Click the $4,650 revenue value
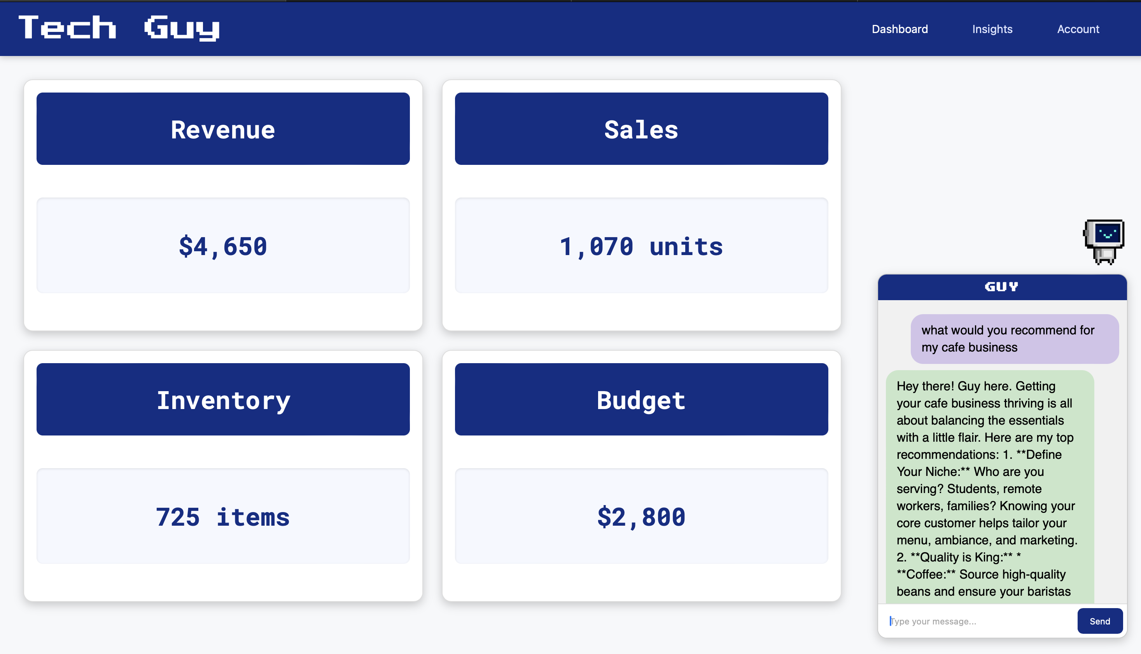Screen dimensions: 1141x654 point(223,246)
